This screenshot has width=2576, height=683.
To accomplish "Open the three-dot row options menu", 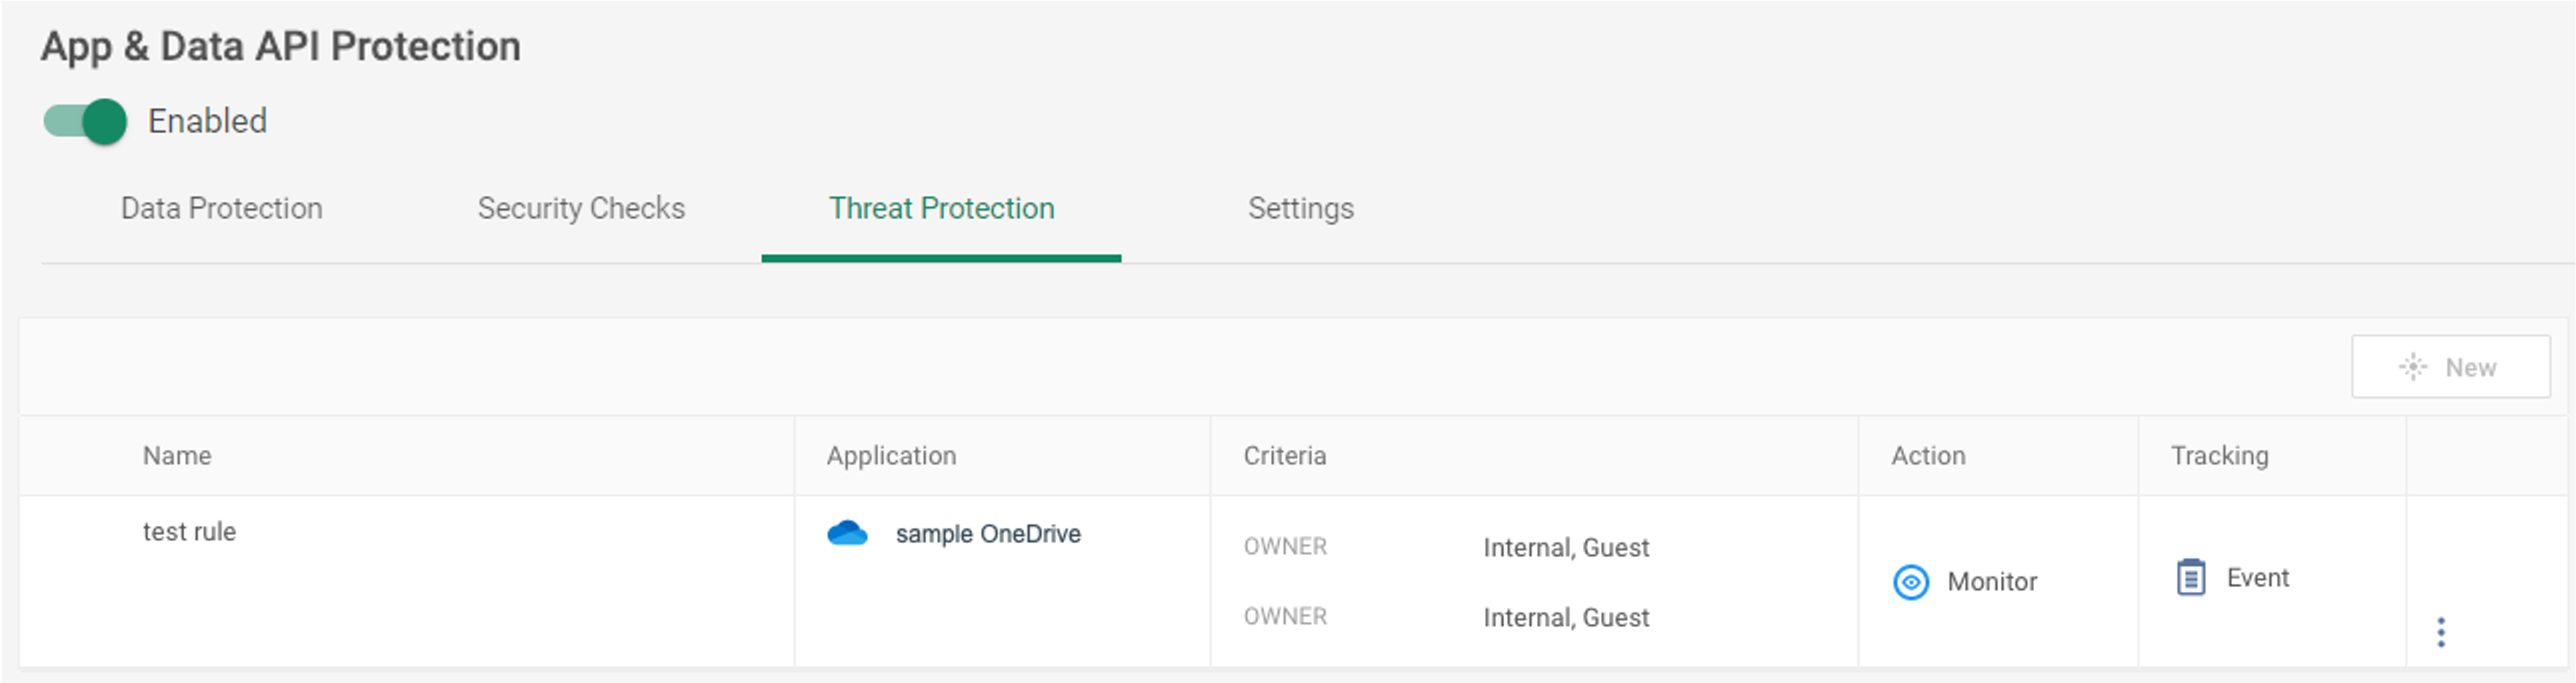I will coord(2441,632).
